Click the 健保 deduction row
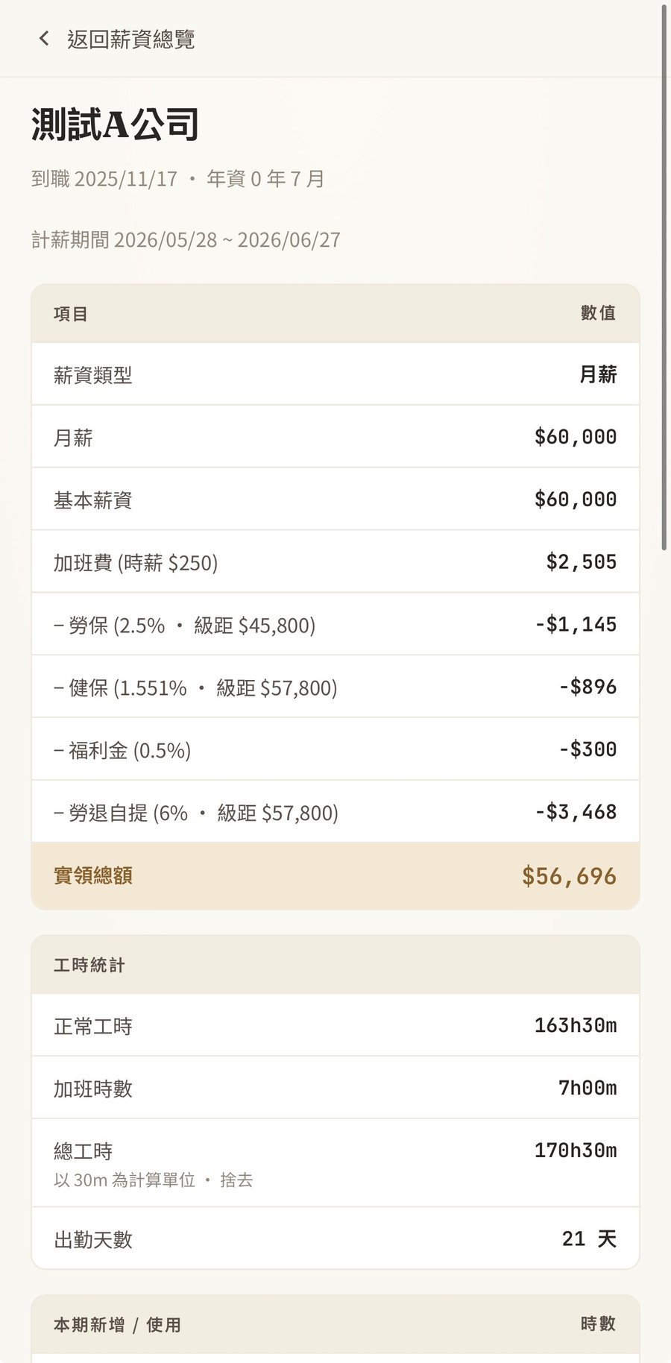Screen dimensions: 671x1363 pos(335,687)
